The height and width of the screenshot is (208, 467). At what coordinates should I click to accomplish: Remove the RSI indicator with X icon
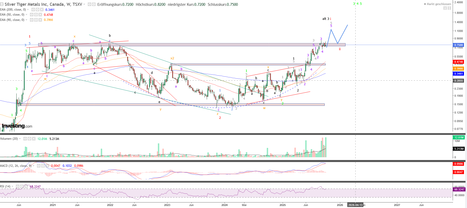[26, 186]
